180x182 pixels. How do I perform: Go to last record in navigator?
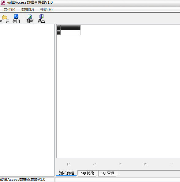coord(146,164)
